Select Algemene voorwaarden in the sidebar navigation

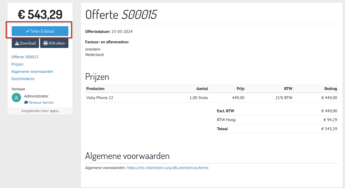pyautogui.click(x=32, y=71)
